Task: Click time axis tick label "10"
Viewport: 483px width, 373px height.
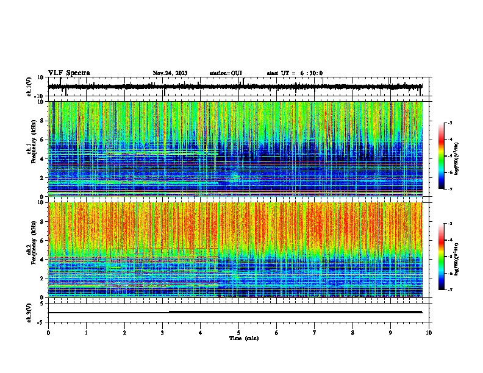Action: [429, 333]
